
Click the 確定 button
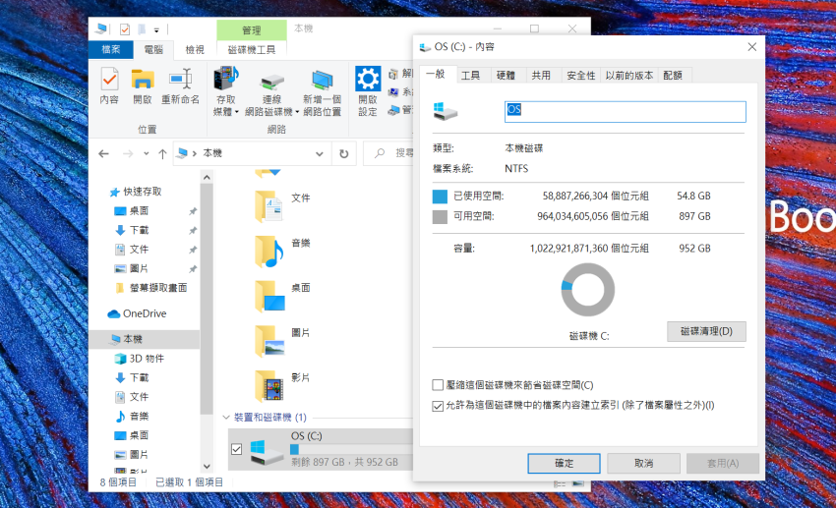coord(565,463)
